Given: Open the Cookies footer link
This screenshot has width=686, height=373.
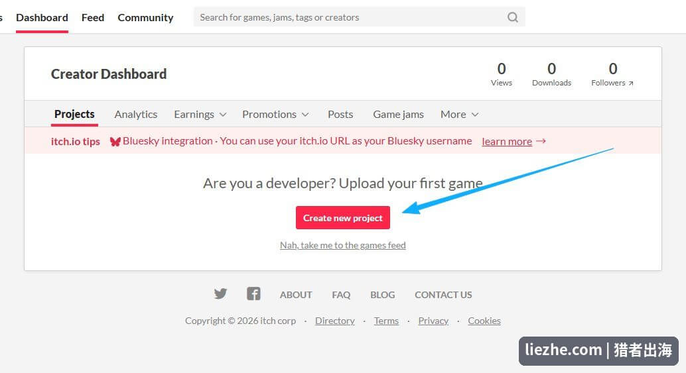Looking at the screenshot, I should point(484,321).
